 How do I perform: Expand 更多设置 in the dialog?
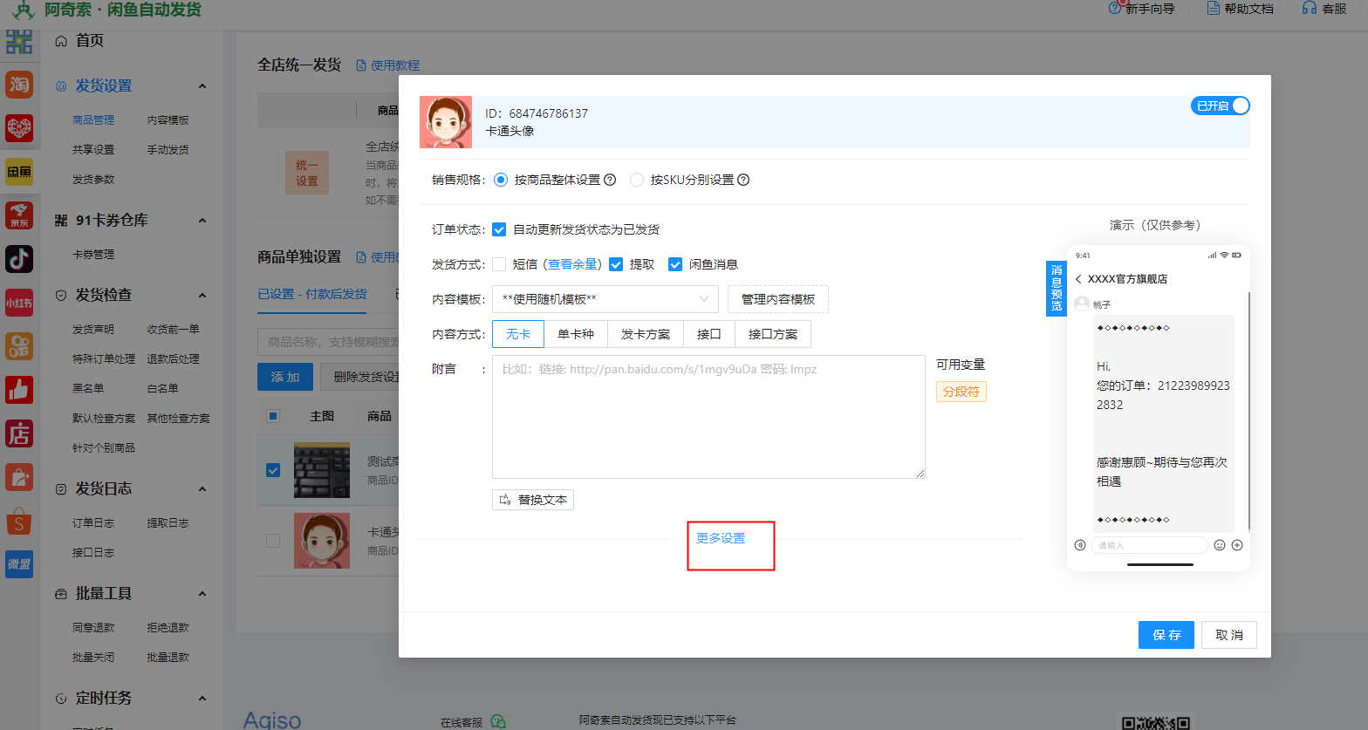click(x=721, y=538)
